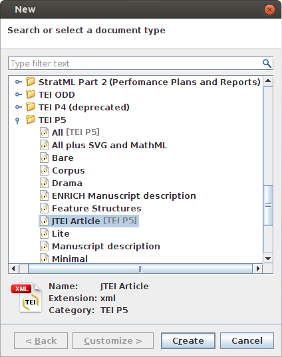Click the document icon beside Corpus
This screenshot has width=282, height=357.
(x=44, y=170)
